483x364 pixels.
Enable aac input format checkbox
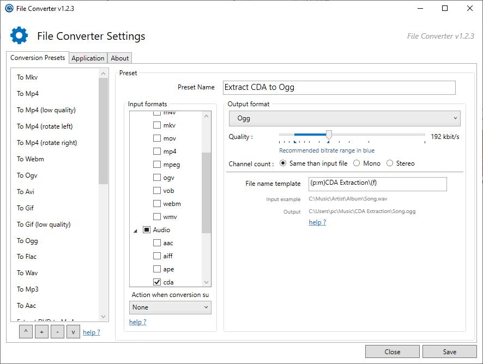click(157, 243)
